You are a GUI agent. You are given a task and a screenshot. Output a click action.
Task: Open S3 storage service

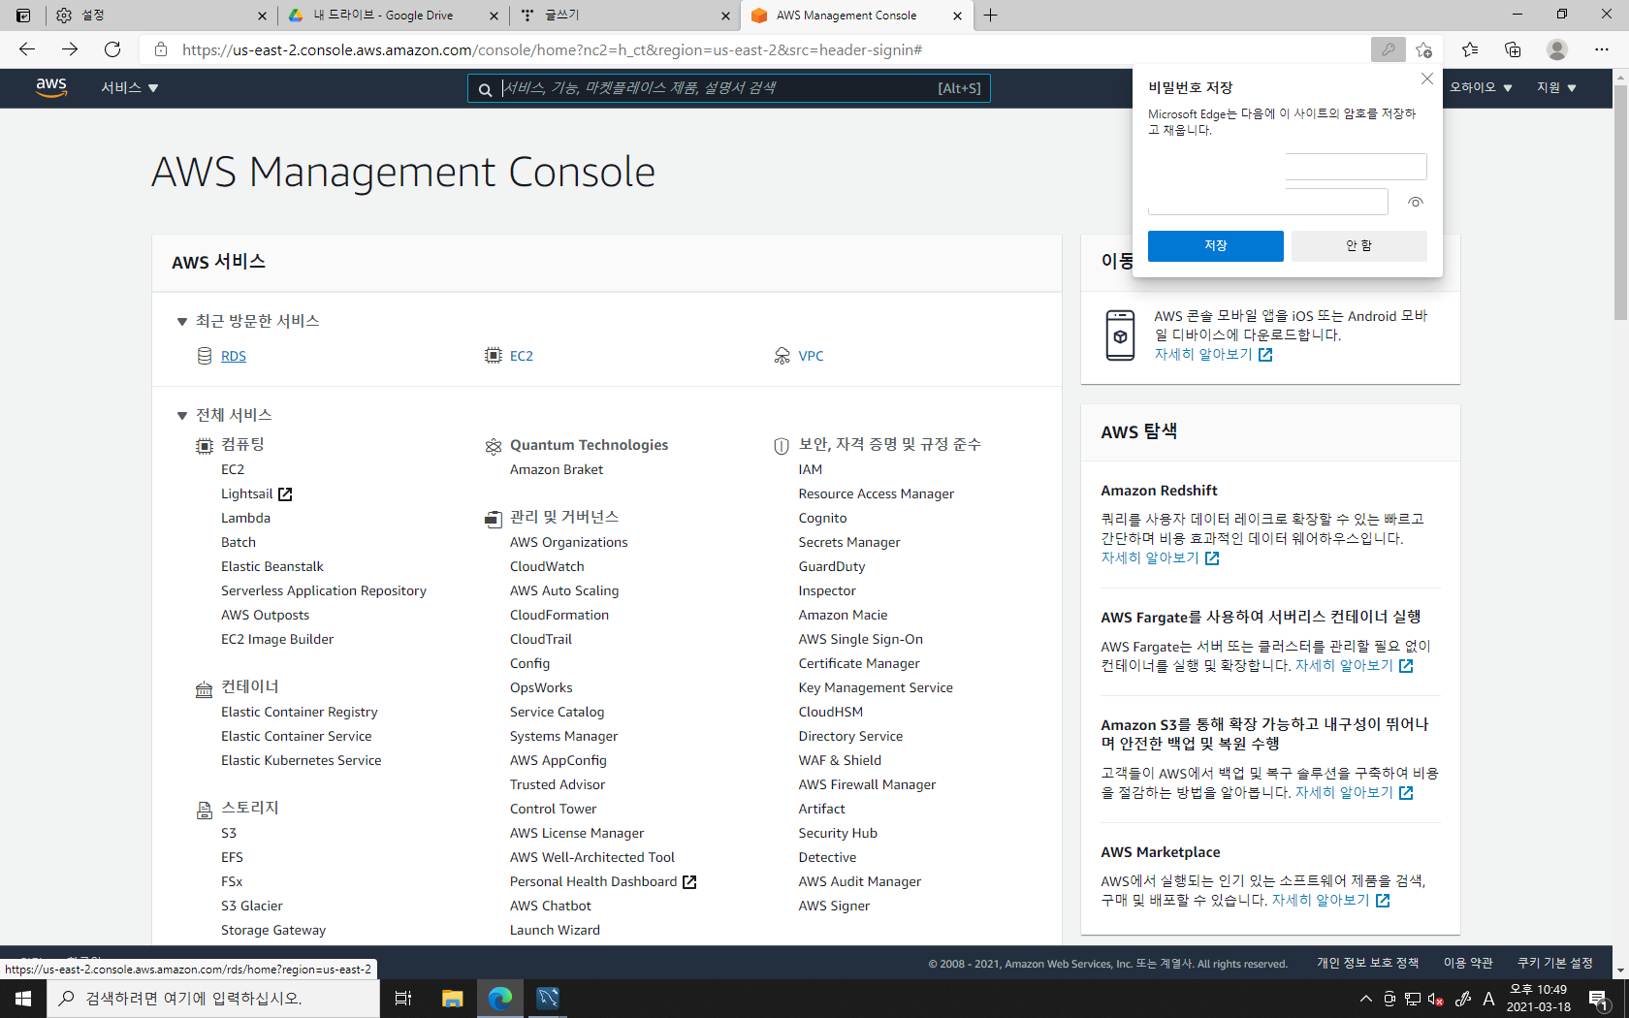(x=229, y=833)
